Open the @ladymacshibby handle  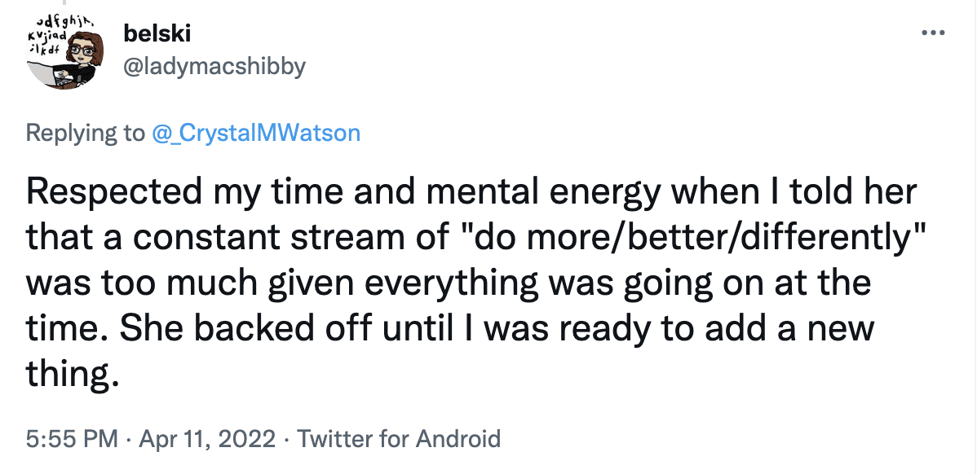[x=212, y=66]
